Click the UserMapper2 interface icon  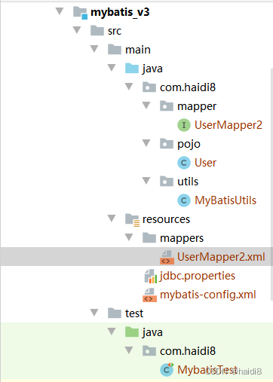184,125
